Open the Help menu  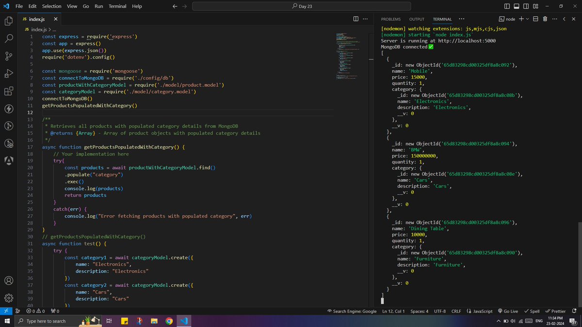137,6
